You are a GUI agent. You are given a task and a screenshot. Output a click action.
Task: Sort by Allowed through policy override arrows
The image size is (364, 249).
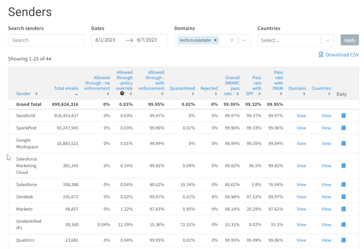tap(131, 94)
